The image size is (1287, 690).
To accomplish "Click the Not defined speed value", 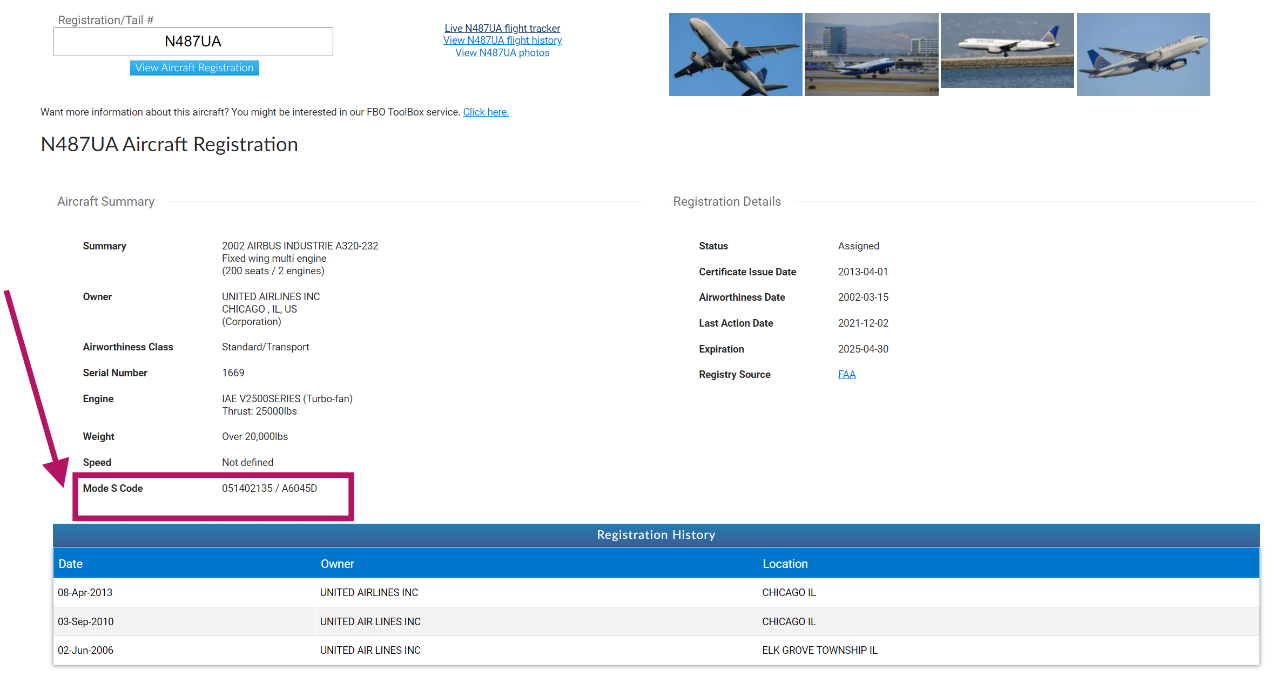I will coord(248,463).
